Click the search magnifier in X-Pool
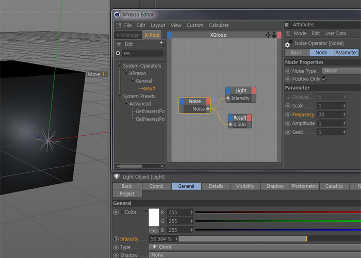This screenshot has width=361, height=258. tap(162, 43)
